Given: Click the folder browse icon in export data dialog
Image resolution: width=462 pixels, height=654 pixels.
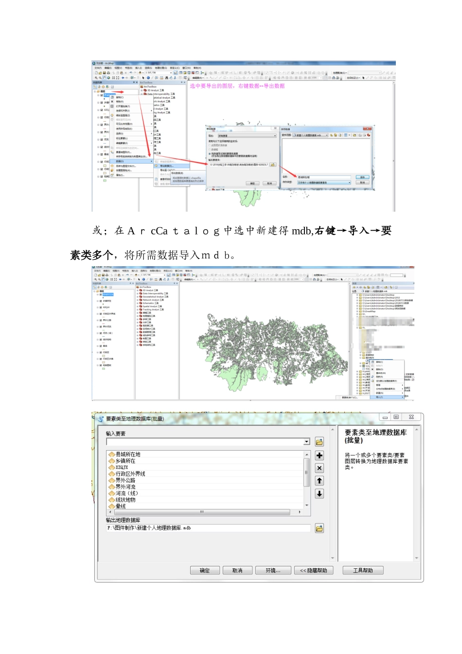Looking at the screenshot, I should (273, 165).
